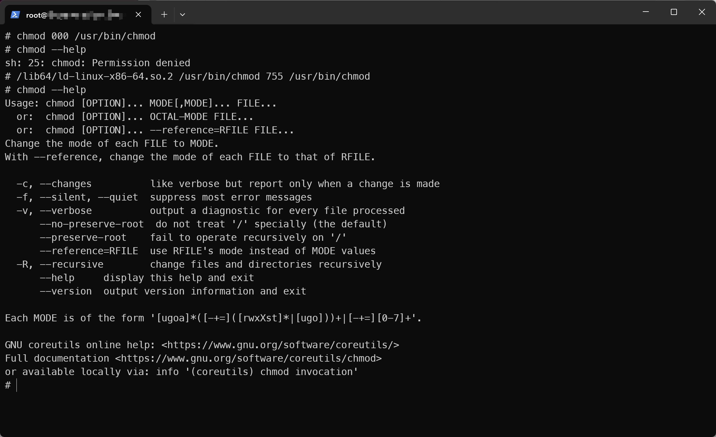Click the "--version" option text

[66, 291]
